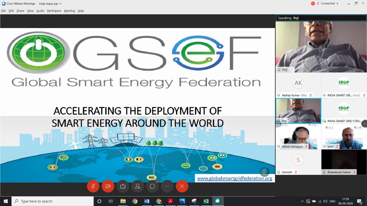The image size is (367, 206).
Task: Select Willett Kempton video tile
Action: point(298,136)
